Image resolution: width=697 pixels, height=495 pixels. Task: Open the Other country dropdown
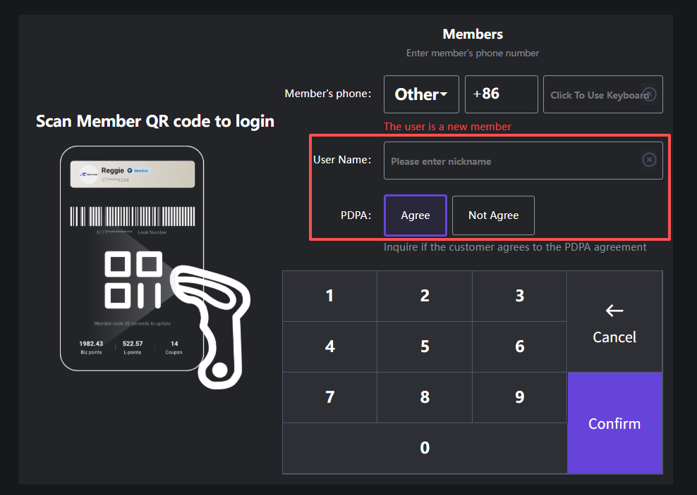(421, 94)
